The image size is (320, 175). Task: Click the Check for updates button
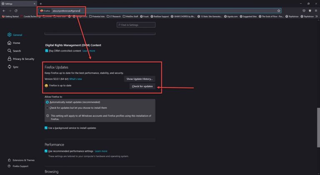click(142, 86)
